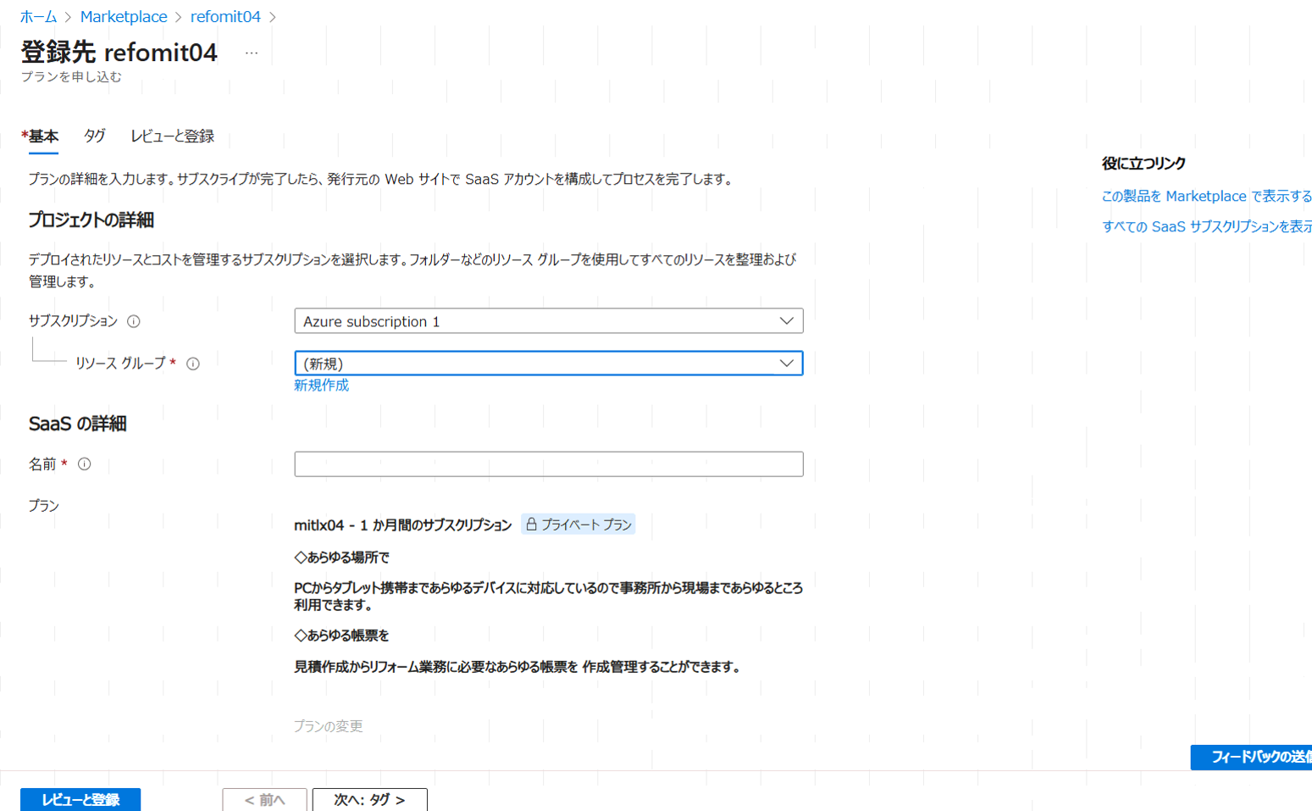The height and width of the screenshot is (811, 1312).
Task: Click the lock icon on プライベート プラン badge
Action: pyautogui.click(x=532, y=525)
